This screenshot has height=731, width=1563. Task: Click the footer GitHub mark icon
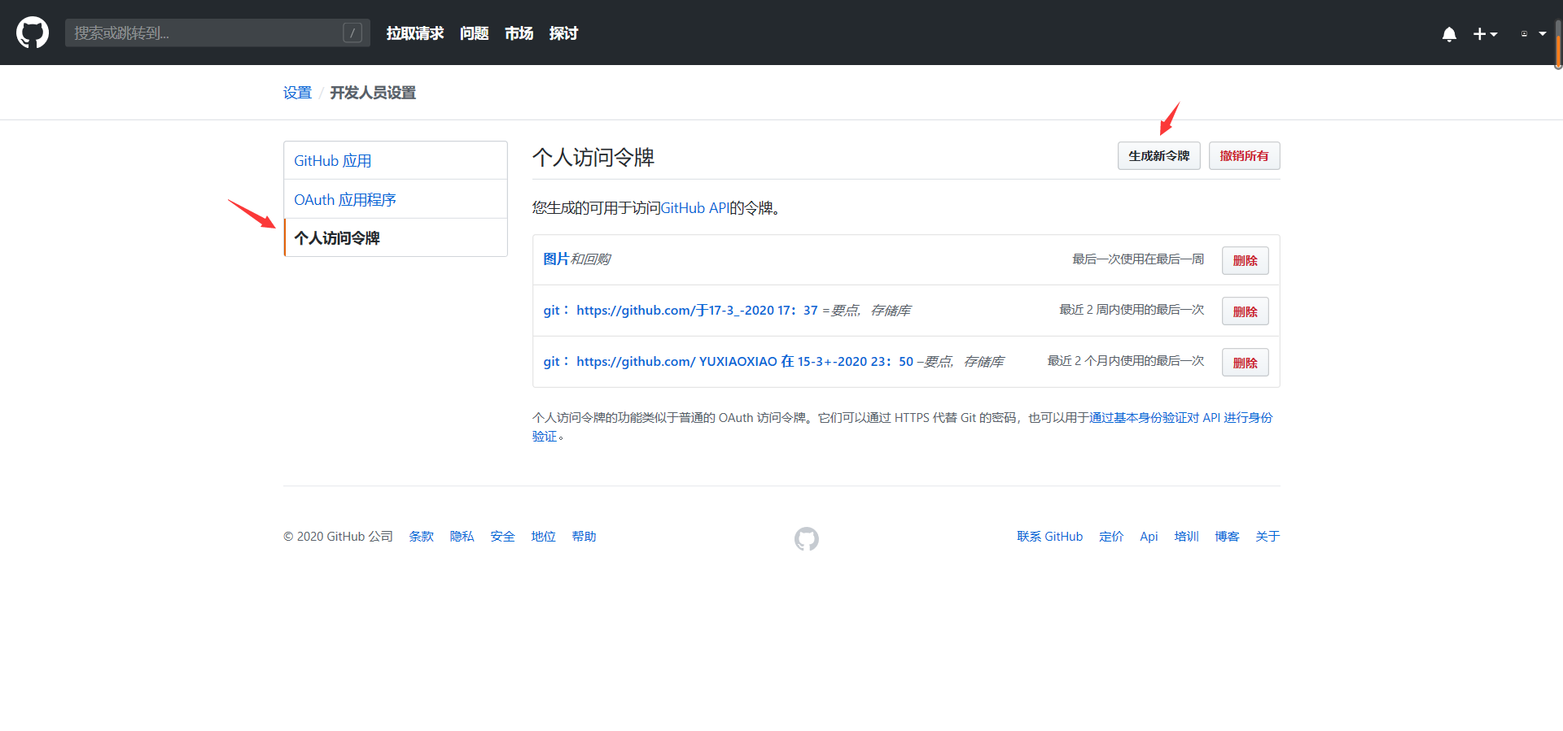(x=807, y=538)
